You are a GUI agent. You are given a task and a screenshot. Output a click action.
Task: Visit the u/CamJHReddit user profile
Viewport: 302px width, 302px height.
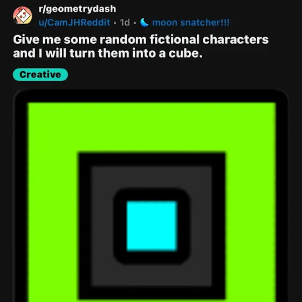point(74,23)
